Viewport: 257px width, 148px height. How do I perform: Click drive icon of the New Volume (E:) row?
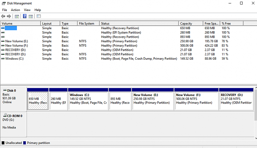(x=3, y=41)
